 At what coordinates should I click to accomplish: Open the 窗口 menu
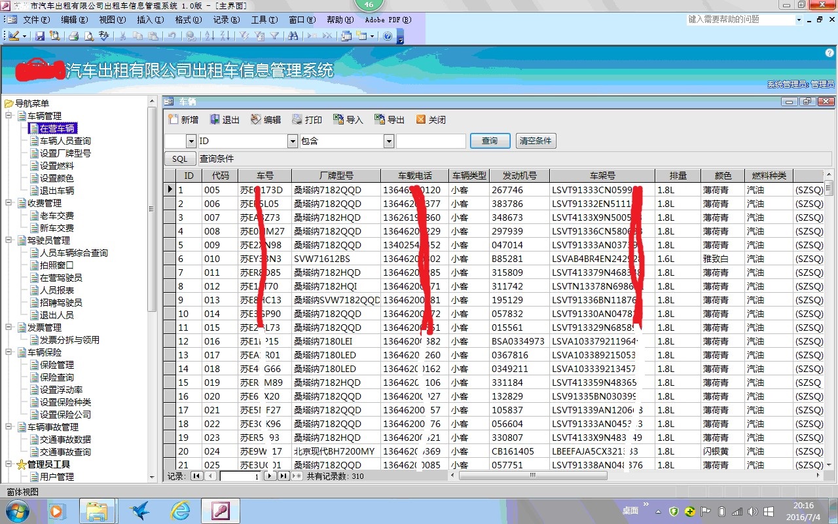pos(301,20)
